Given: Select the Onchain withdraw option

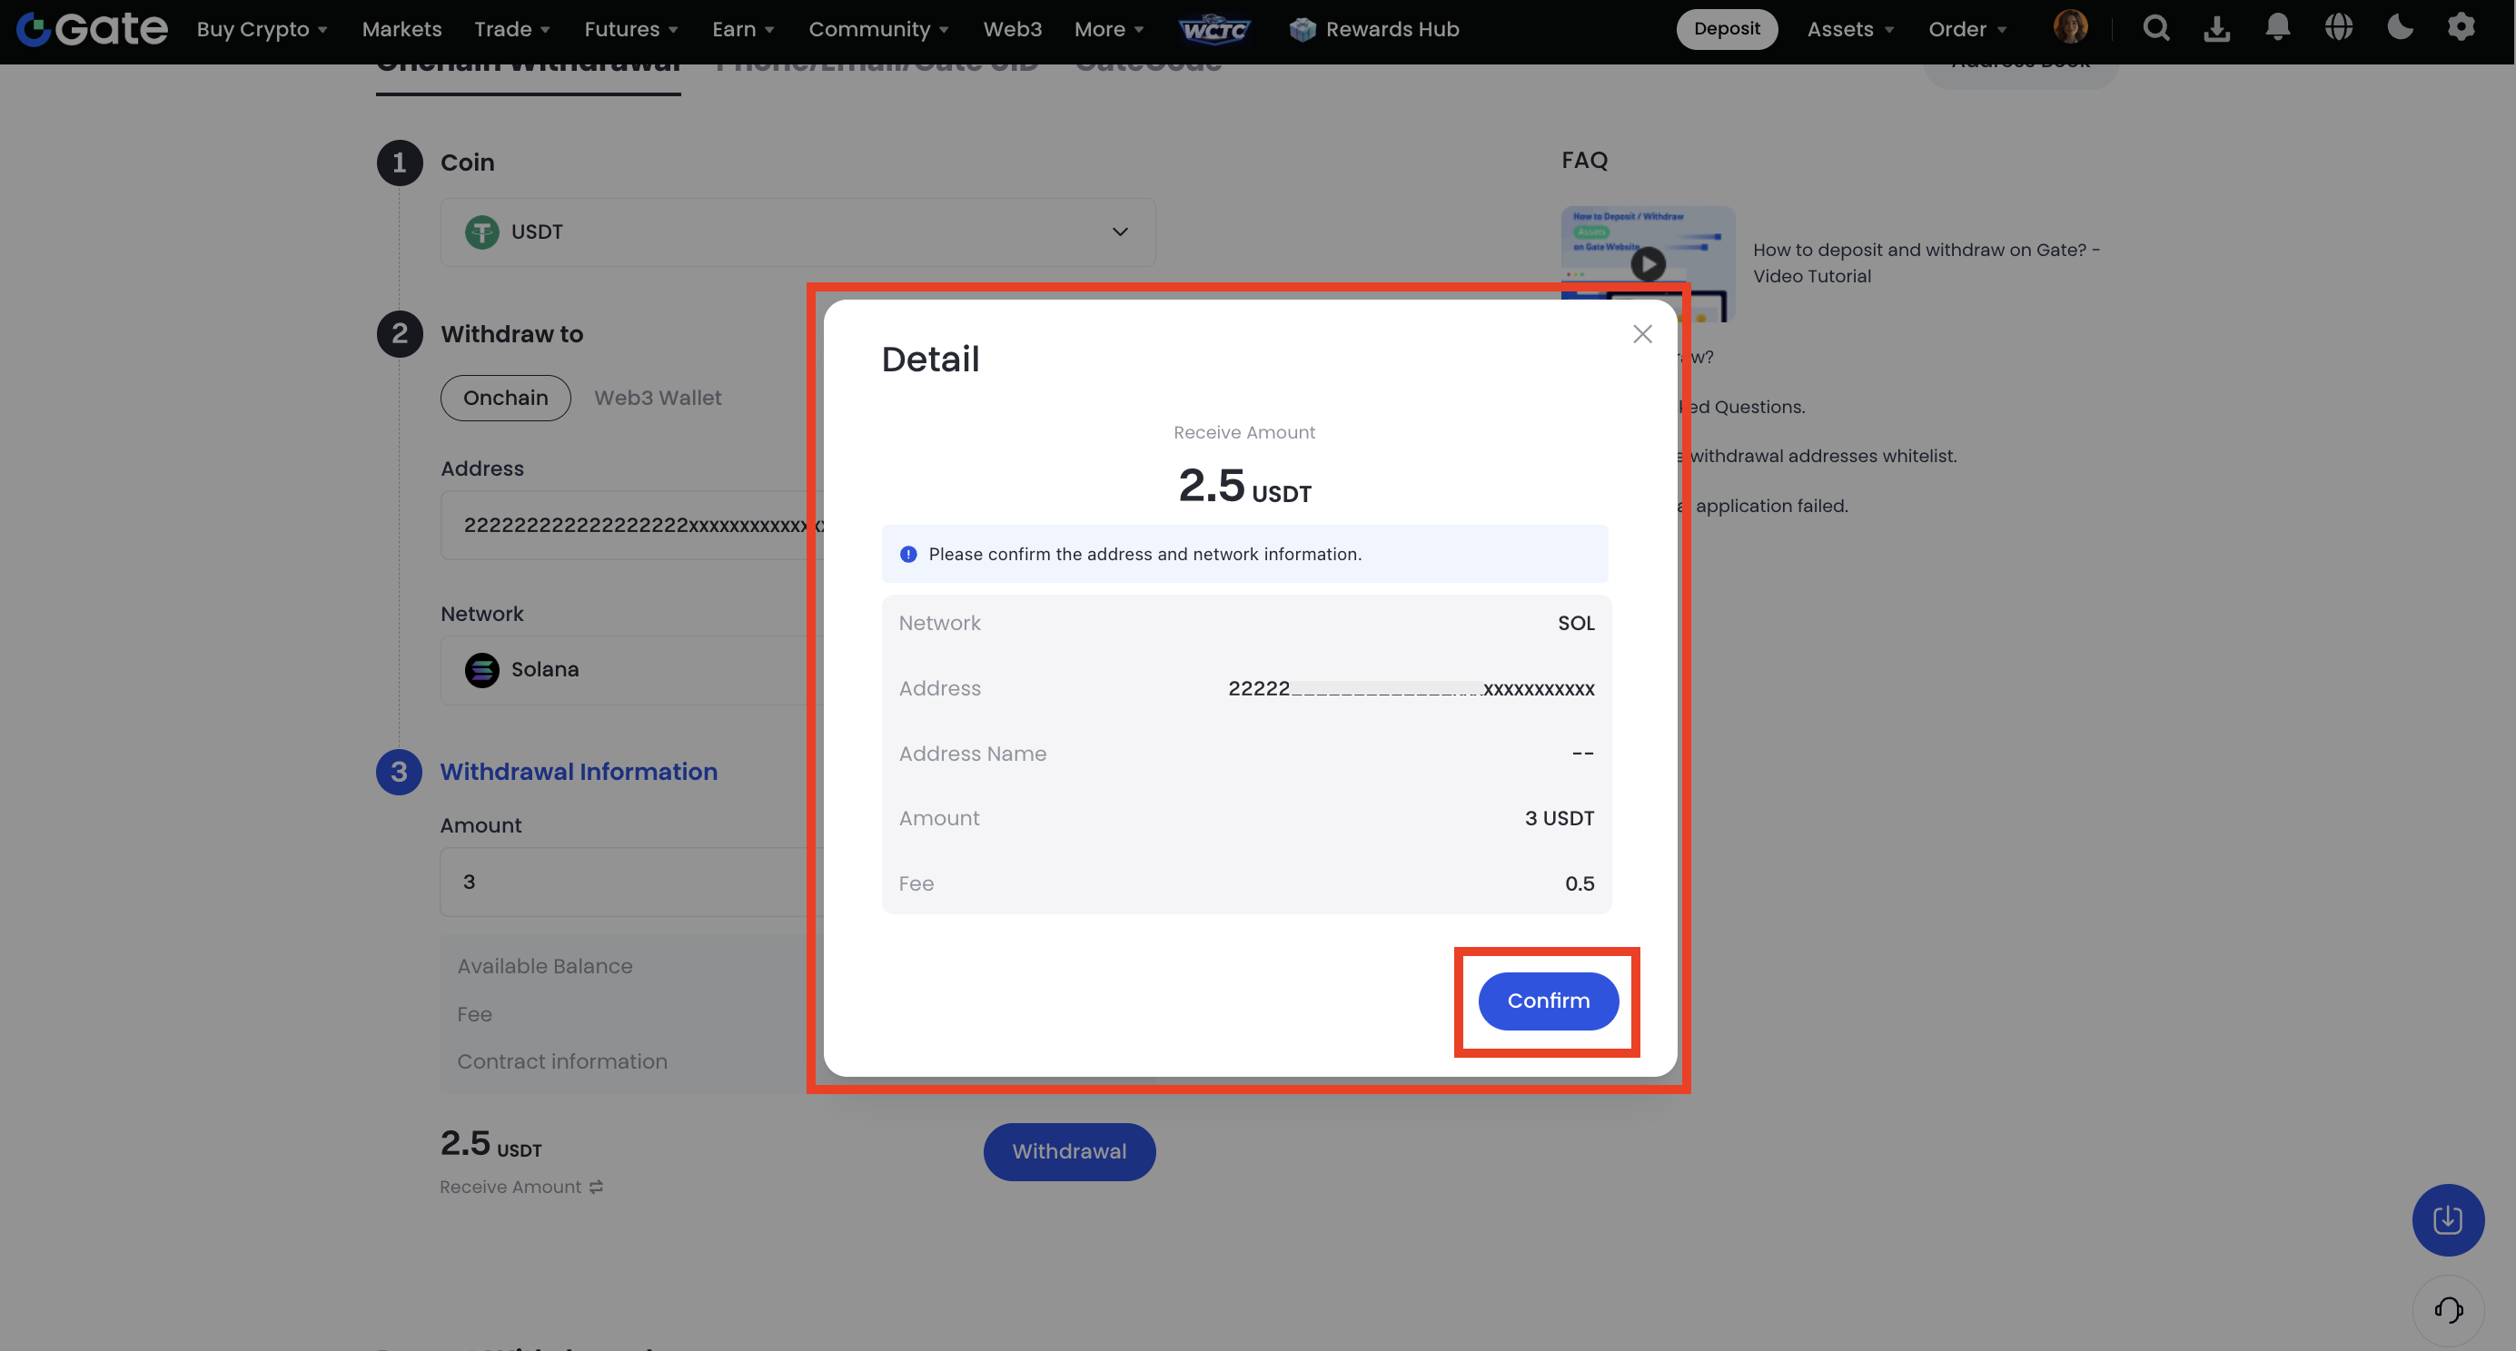Looking at the screenshot, I should pyautogui.click(x=505, y=398).
